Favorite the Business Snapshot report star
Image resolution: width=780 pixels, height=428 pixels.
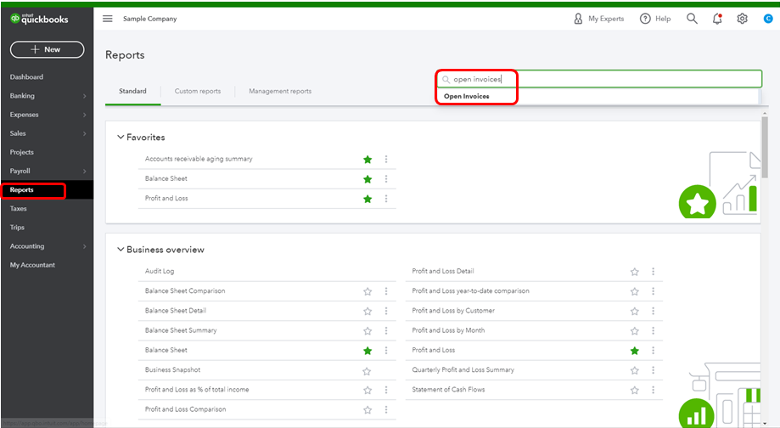click(x=367, y=371)
